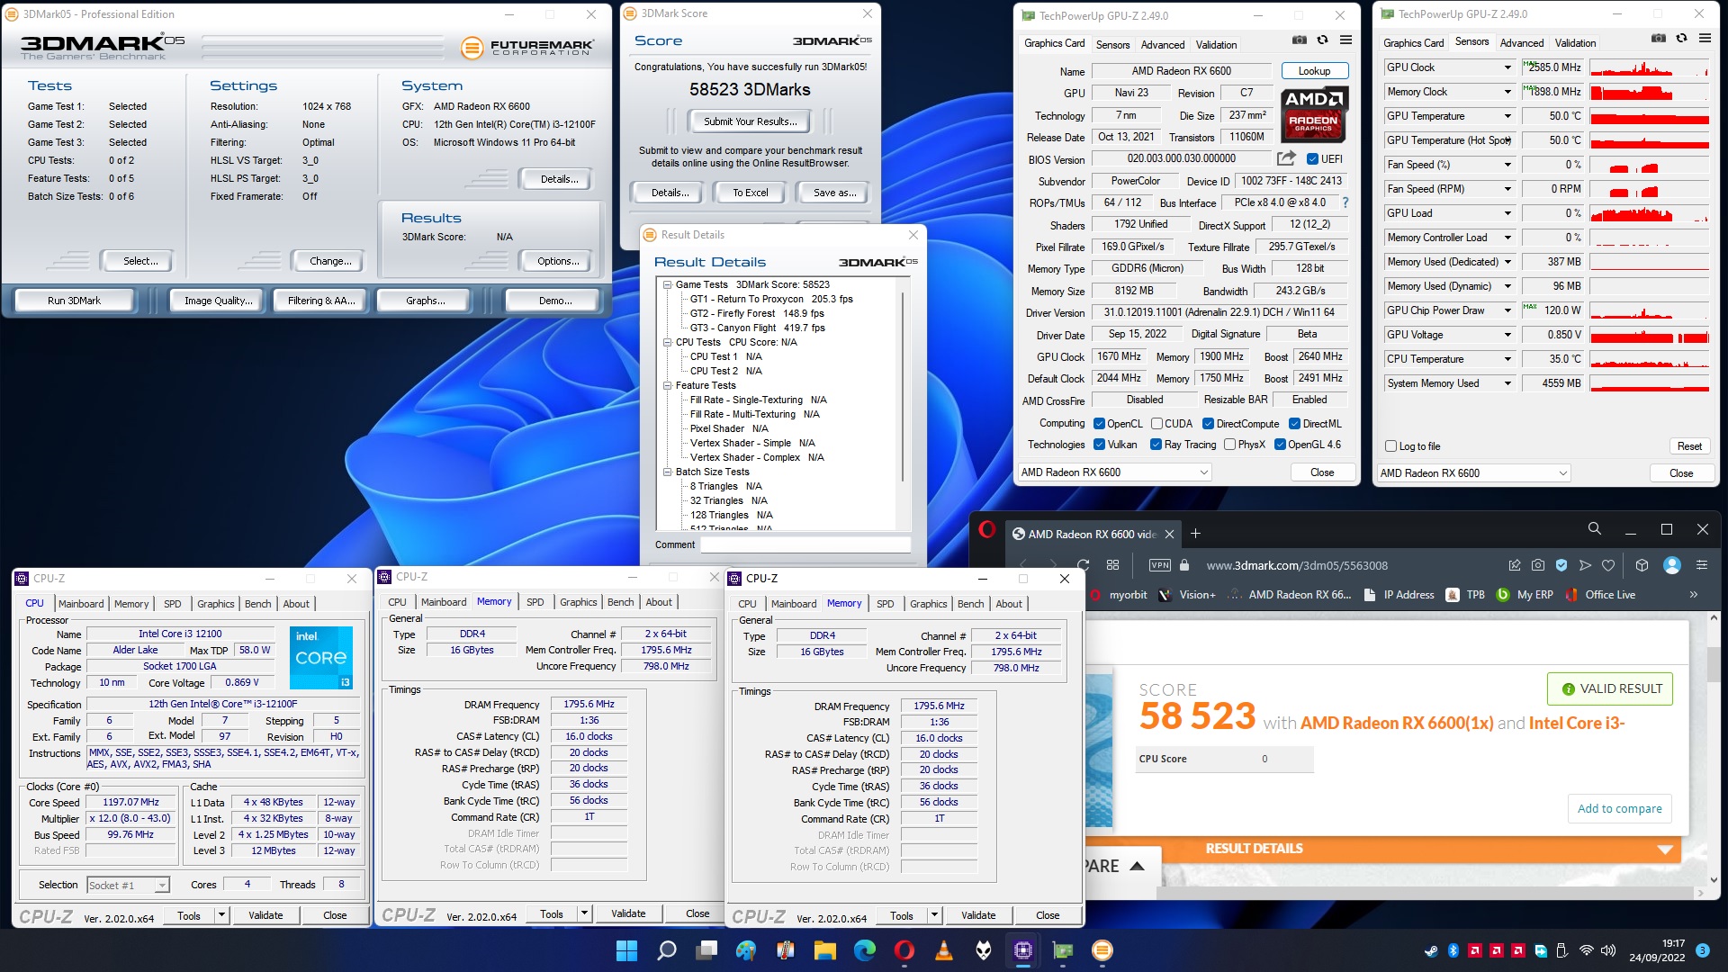This screenshot has height=972, width=1728.
Task: Click the snapshot camera icon in Opera toolbar
Action: click(1538, 565)
